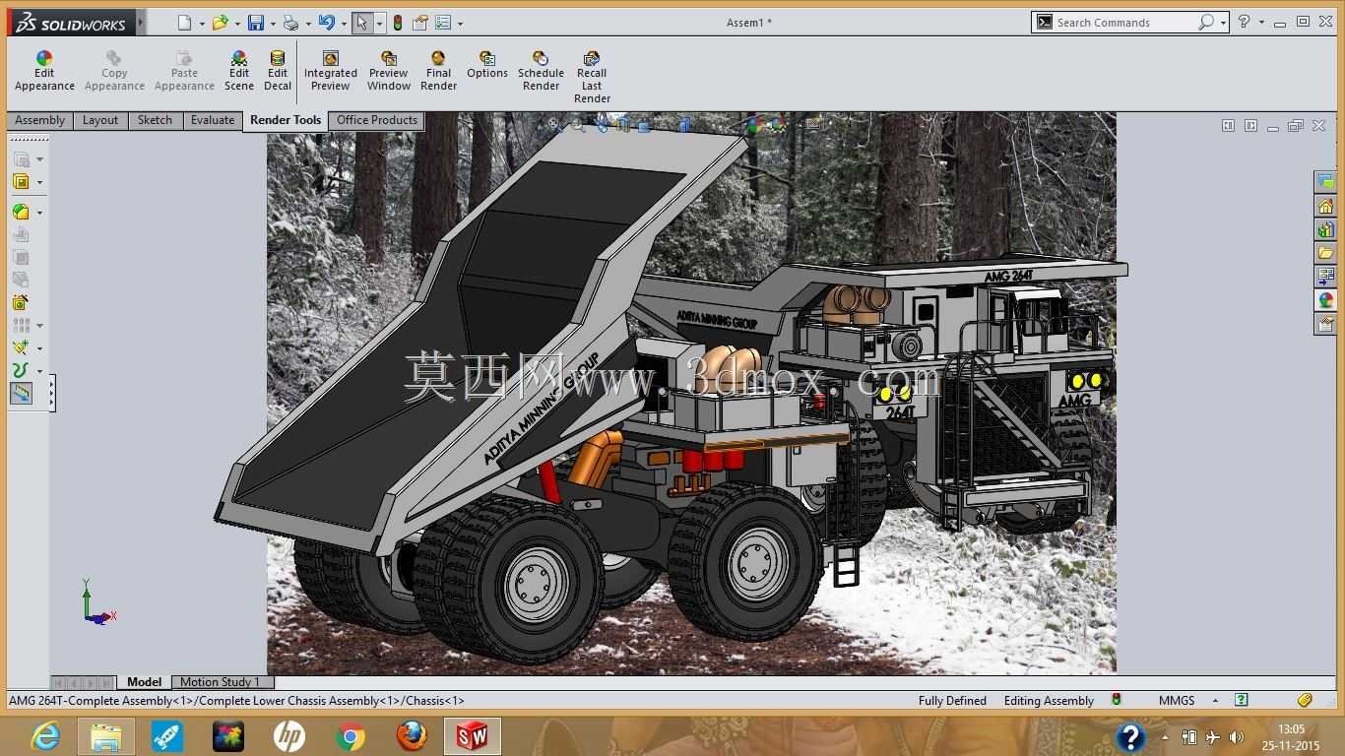The image size is (1345, 756).
Task: Open the Schedule Render dialog
Action: click(541, 72)
